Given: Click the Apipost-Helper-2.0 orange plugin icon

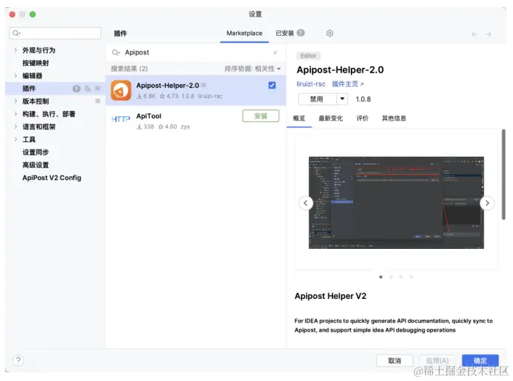Looking at the screenshot, I should coord(121,90).
